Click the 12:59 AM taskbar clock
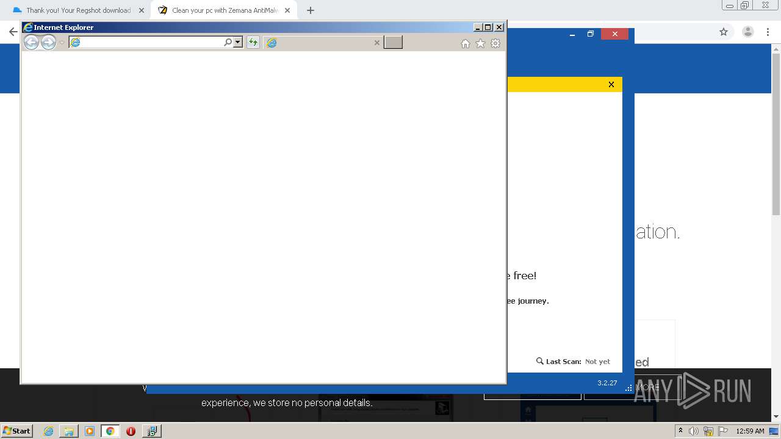Image resolution: width=781 pixels, height=439 pixels. pyautogui.click(x=750, y=431)
